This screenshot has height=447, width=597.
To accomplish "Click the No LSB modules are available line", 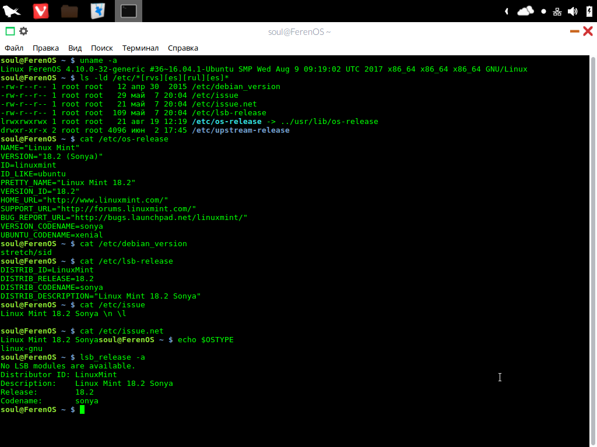I will point(68,367).
